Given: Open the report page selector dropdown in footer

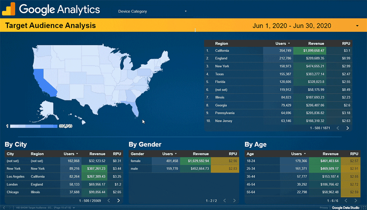Looking at the screenshot, I should point(45,208).
